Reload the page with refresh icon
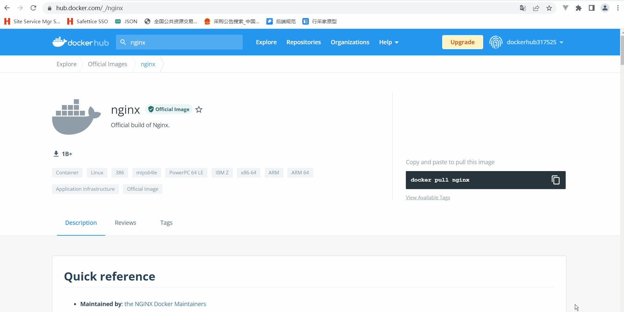 click(x=33, y=8)
